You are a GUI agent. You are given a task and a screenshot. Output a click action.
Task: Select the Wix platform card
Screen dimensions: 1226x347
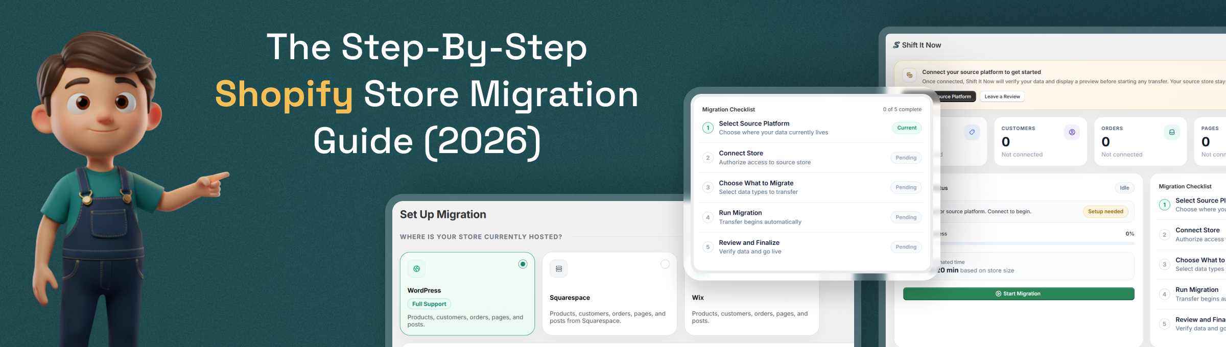(751, 305)
